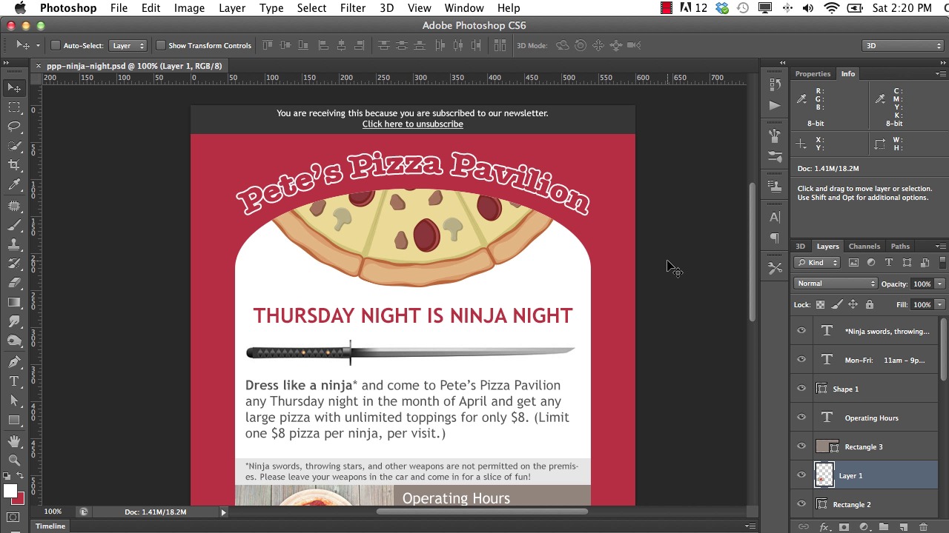The image size is (949, 533).
Task: Open the Kind filter dropdown
Action: pyautogui.click(x=816, y=263)
